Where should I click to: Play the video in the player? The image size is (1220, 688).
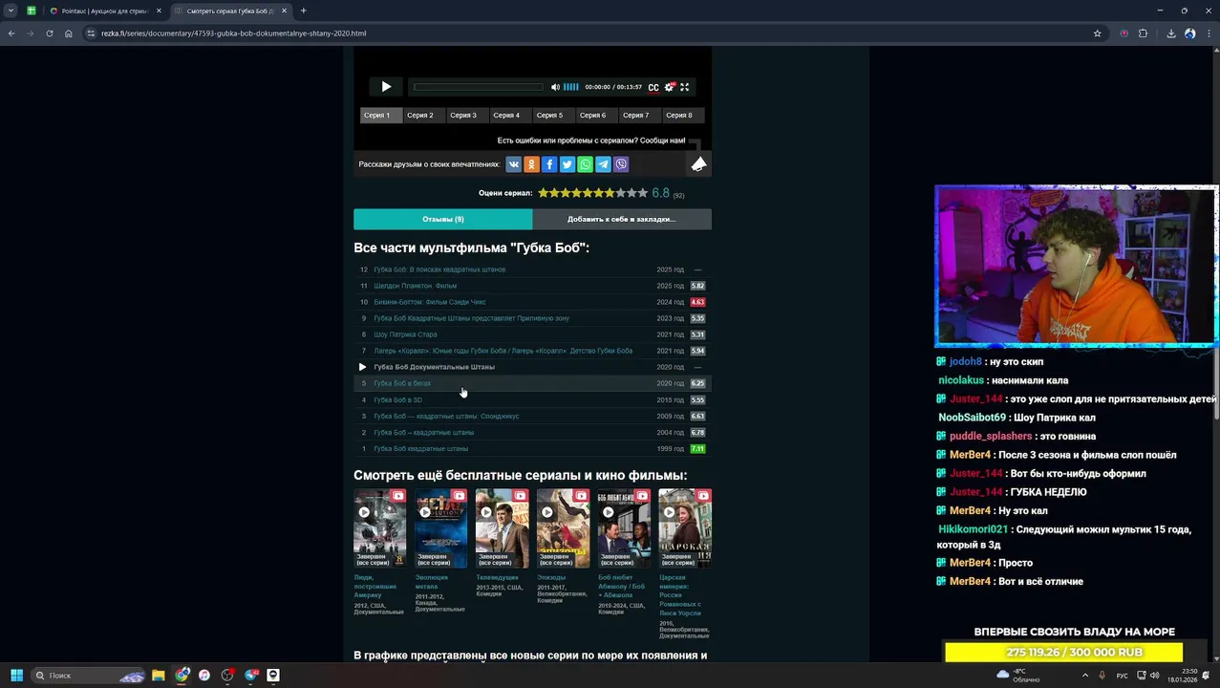click(x=386, y=87)
